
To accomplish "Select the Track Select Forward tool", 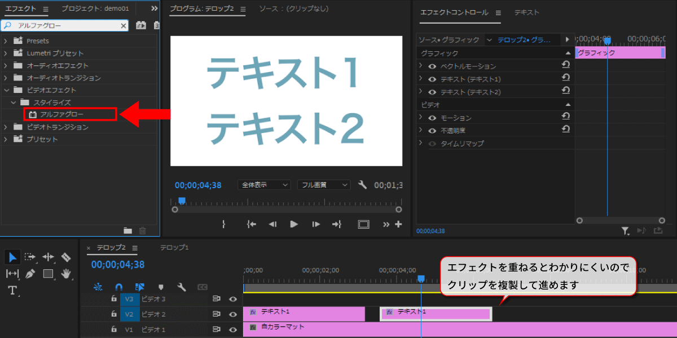I will [x=30, y=257].
